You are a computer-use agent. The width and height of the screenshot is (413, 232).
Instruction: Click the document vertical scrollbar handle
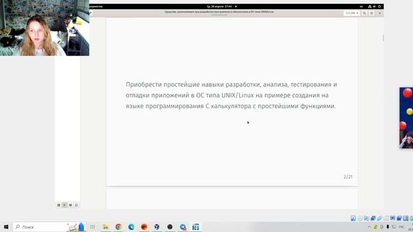pyautogui.click(x=383, y=38)
